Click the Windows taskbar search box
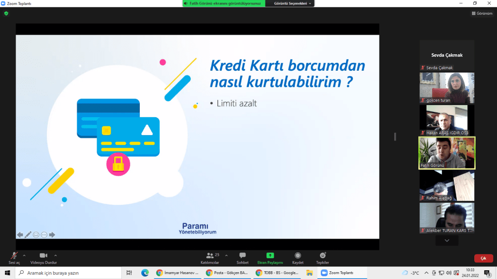 68,273
